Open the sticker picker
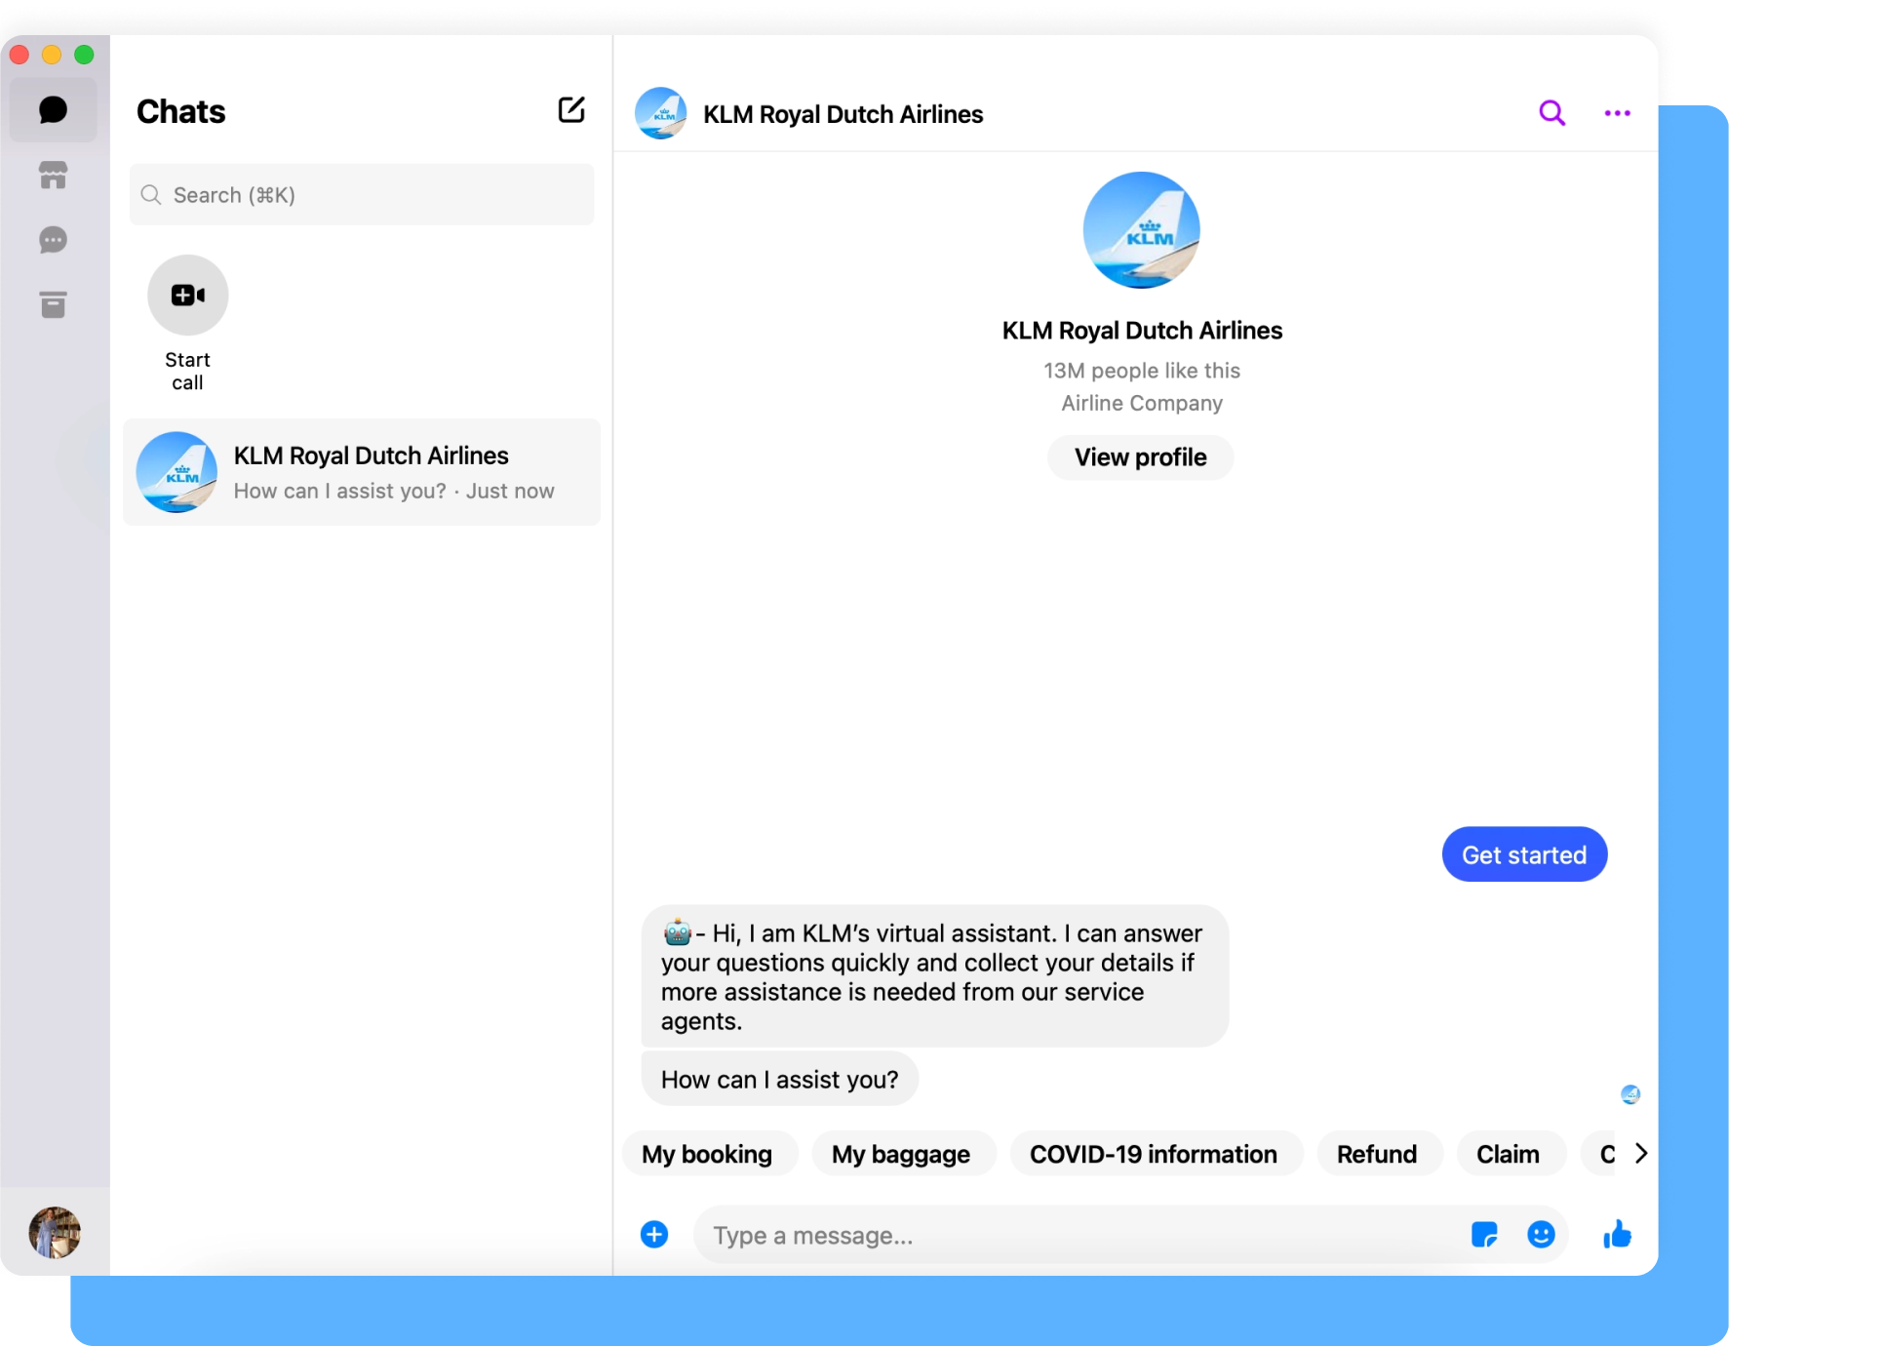Screen dimensions: 1884x1346 coord(1484,1235)
